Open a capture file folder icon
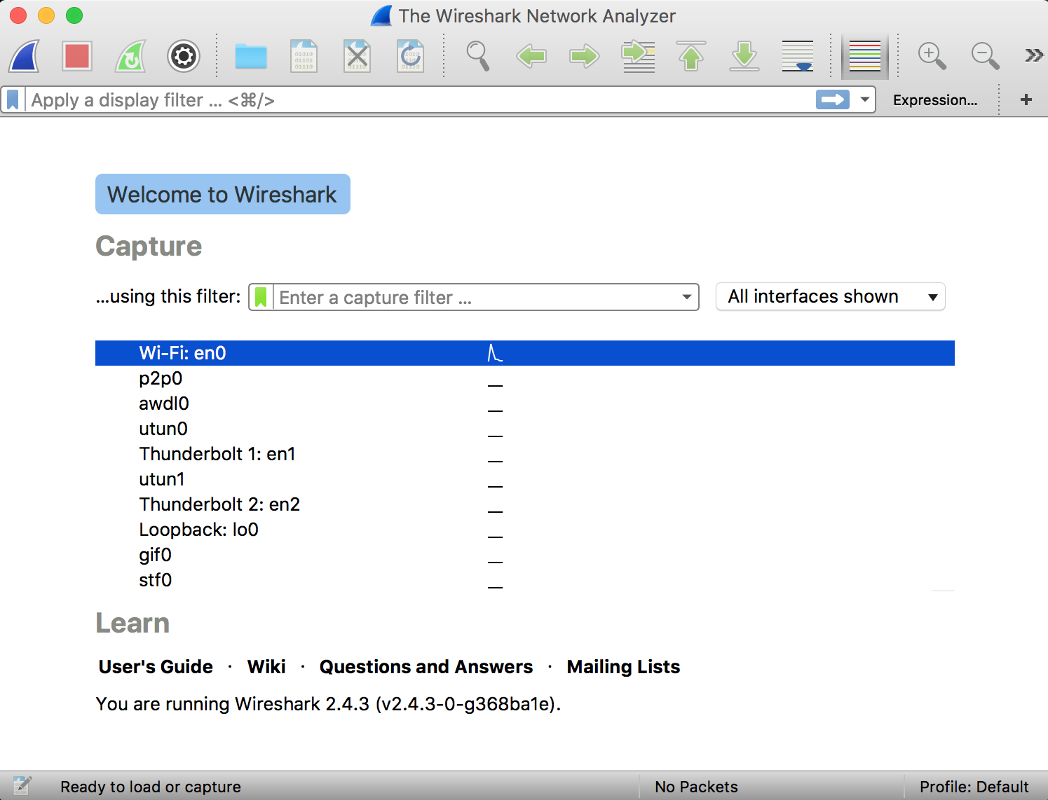This screenshot has height=800, width=1048. (251, 56)
